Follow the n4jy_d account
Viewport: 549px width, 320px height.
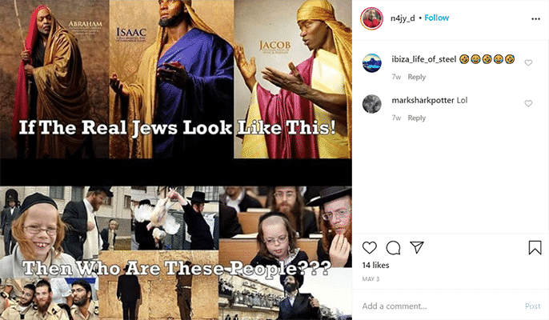437,18
